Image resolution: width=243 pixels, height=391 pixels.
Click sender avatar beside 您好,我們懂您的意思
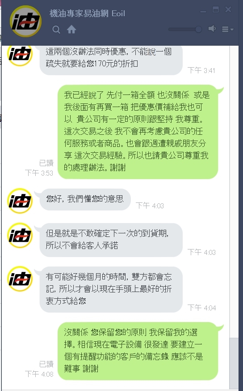20,201
